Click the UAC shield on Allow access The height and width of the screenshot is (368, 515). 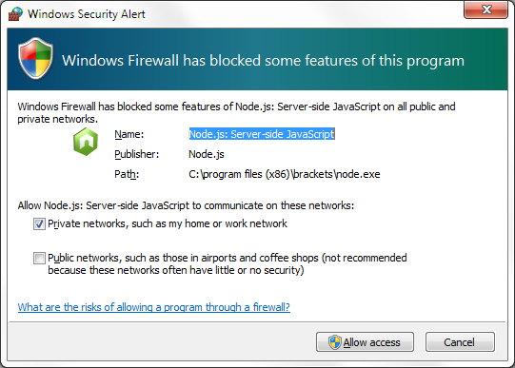click(x=335, y=342)
